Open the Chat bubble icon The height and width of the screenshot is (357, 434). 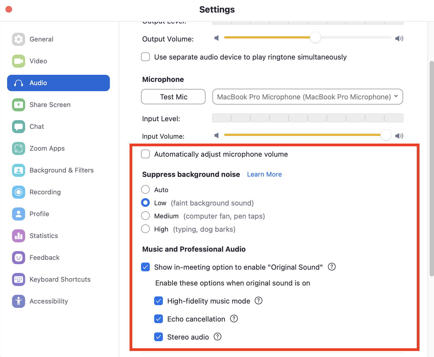[x=19, y=127]
